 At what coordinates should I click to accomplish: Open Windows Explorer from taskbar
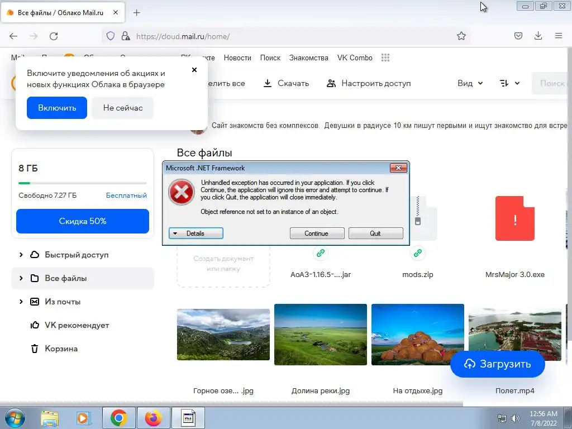tap(49, 418)
